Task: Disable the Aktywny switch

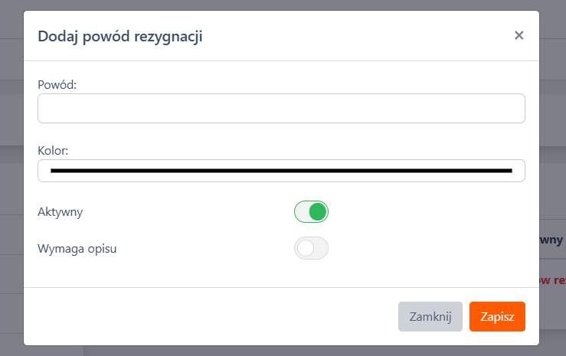Action: click(311, 212)
